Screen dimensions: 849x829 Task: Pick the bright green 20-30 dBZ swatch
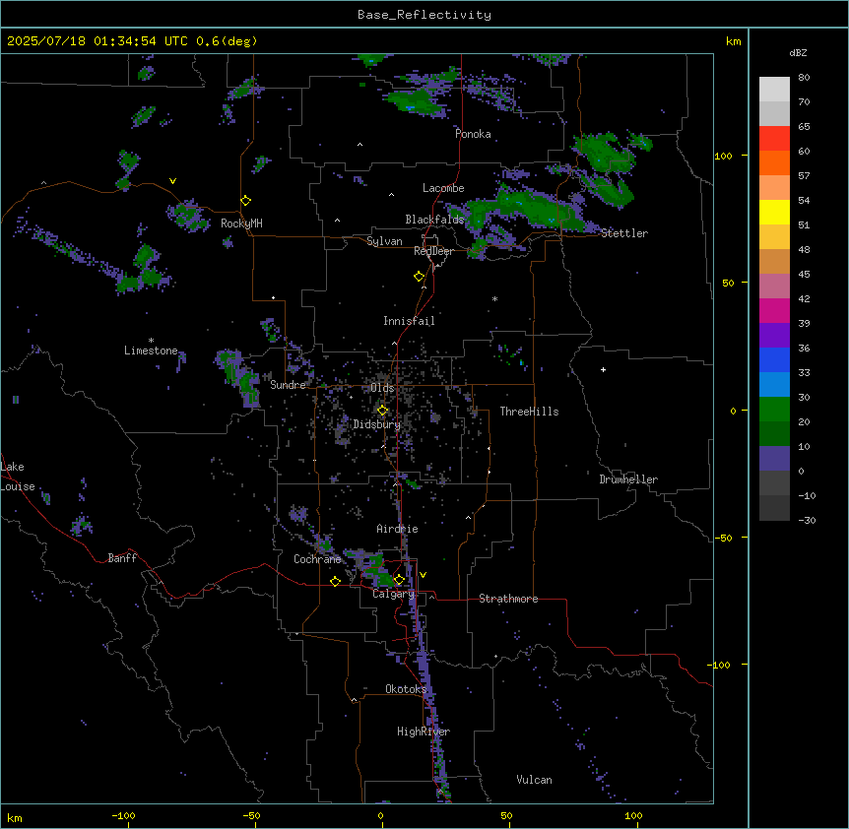point(774,410)
